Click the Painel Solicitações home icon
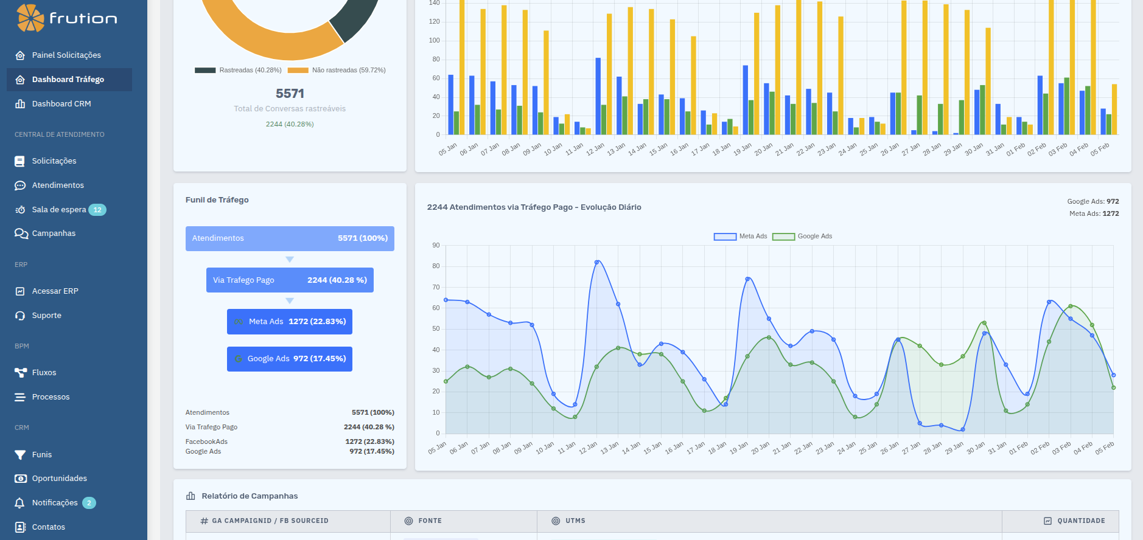Image resolution: width=1143 pixels, height=540 pixels. (20, 55)
